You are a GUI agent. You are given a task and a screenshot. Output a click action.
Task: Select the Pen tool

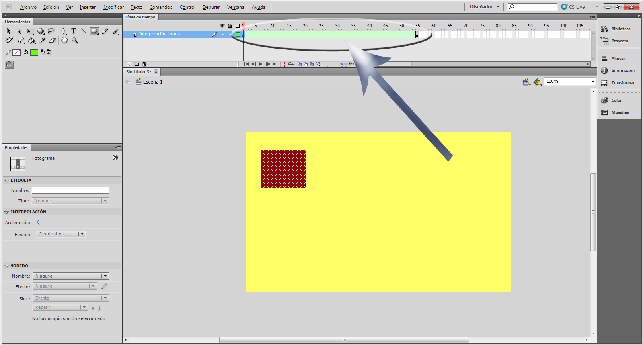click(63, 31)
